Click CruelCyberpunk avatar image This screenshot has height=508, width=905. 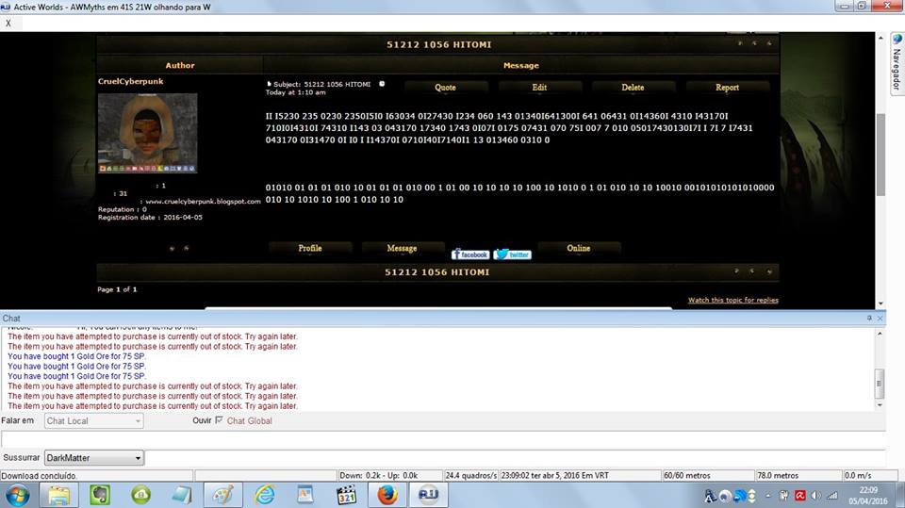click(x=148, y=133)
